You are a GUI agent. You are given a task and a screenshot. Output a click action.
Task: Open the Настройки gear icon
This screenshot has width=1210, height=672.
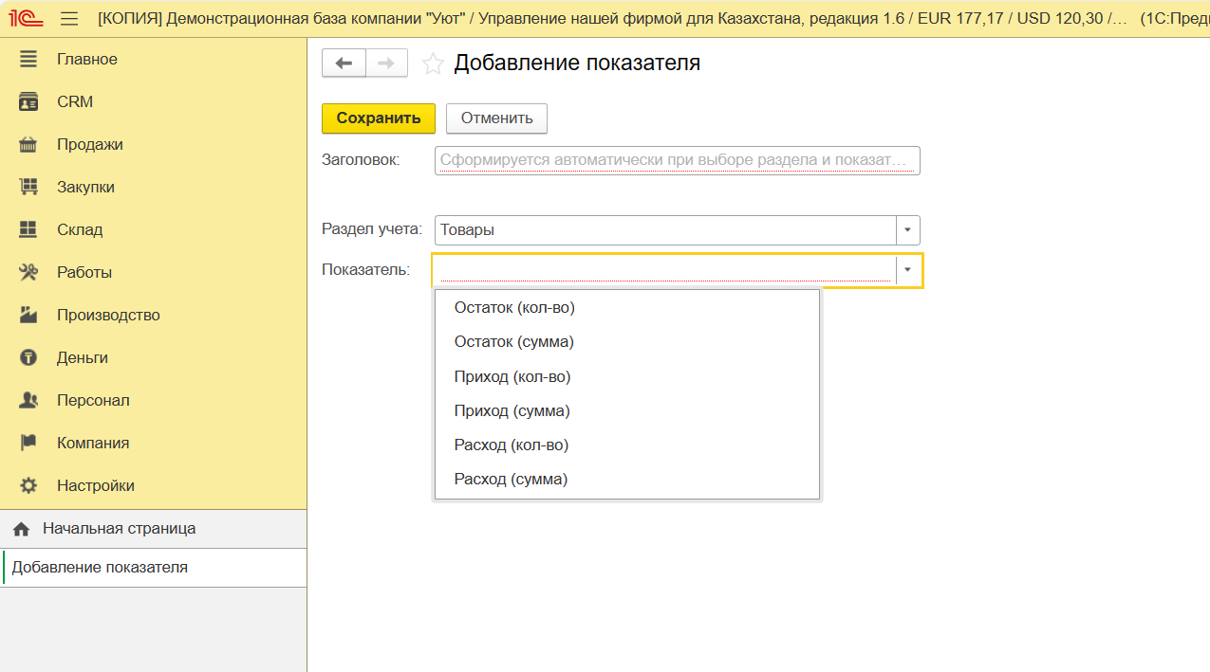(x=28, y=486)
